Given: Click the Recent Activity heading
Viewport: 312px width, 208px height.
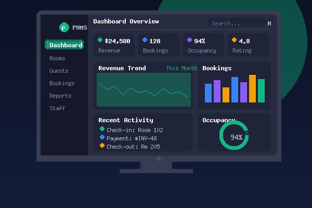Looking at the screenshot, I should pos(126,120).
